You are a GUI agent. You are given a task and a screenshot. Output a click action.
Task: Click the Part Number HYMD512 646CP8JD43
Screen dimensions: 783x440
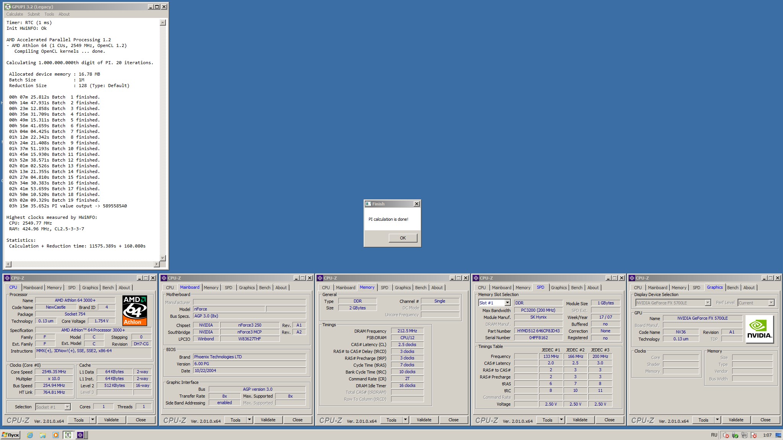[538, 331]
